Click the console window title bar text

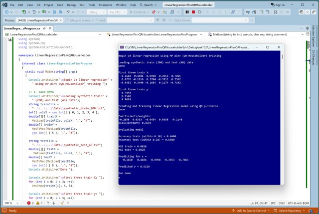click(x=187, y=47)
